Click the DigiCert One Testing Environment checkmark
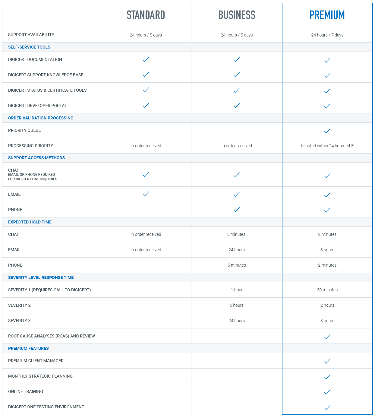Screen dimensions: 375x418 pyautogui.click(x=327, y=407)
